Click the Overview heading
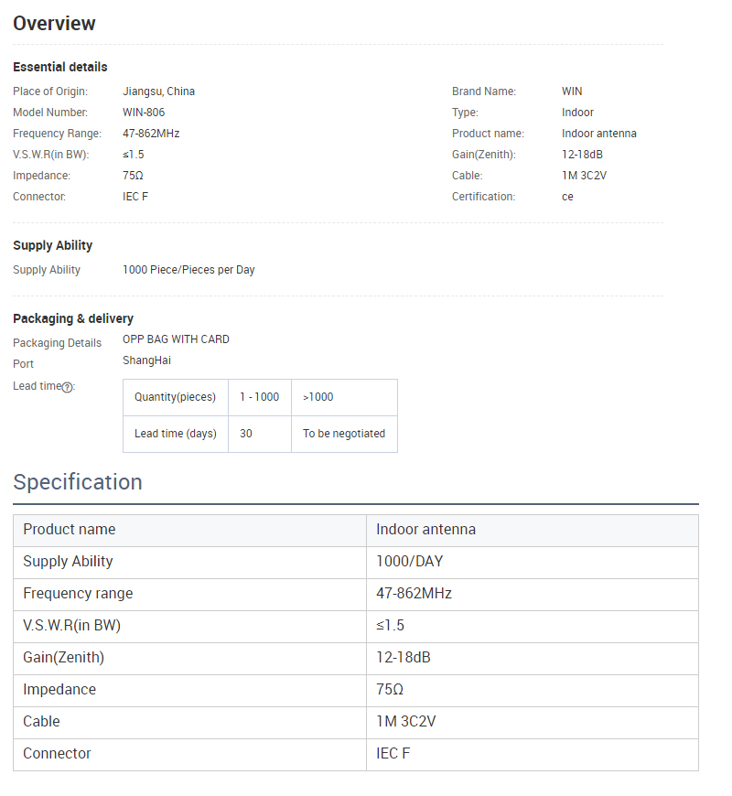 point(54,24)
